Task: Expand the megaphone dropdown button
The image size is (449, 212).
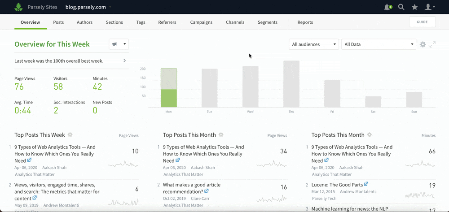Action: tap(119, 44)
